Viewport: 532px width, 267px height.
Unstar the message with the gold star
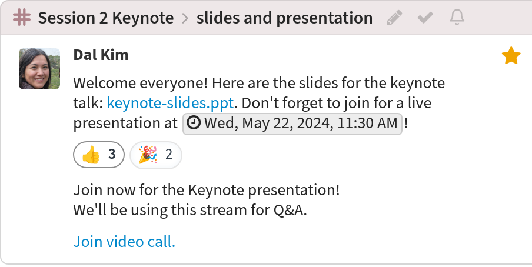point(511,56)
